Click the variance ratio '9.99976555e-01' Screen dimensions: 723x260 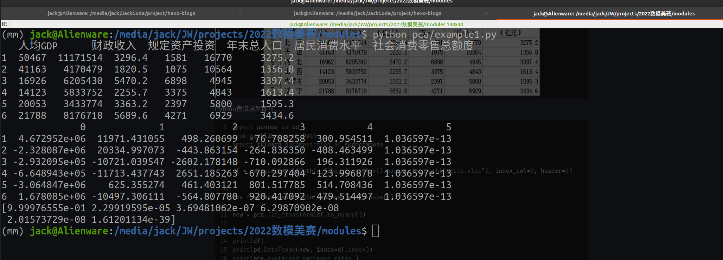pos(46,208)
